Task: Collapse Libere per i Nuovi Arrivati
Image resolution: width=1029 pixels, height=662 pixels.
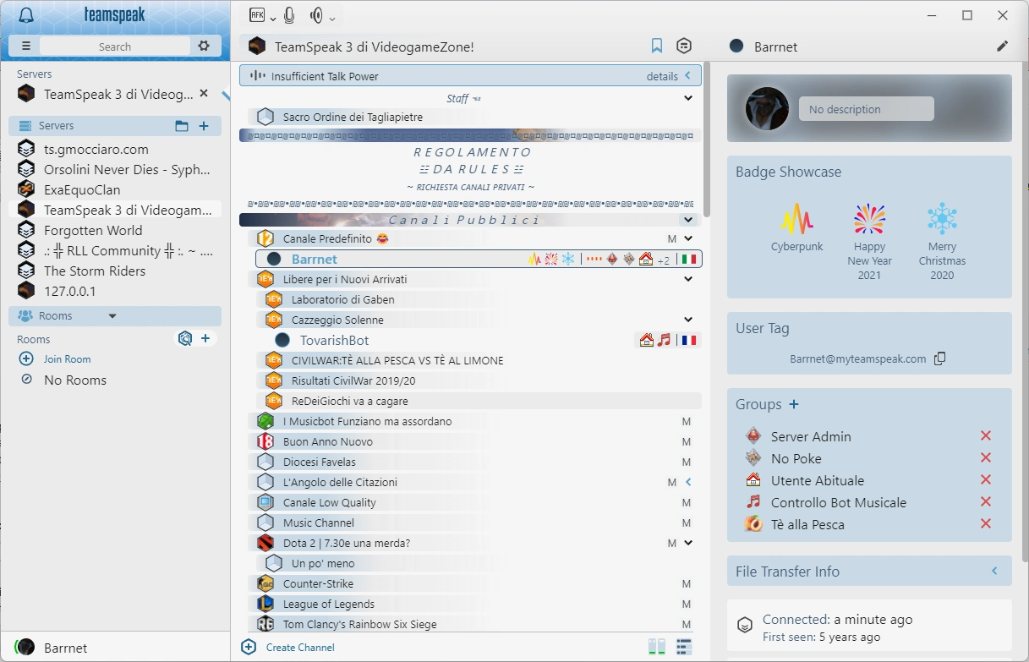Action: 688,279
